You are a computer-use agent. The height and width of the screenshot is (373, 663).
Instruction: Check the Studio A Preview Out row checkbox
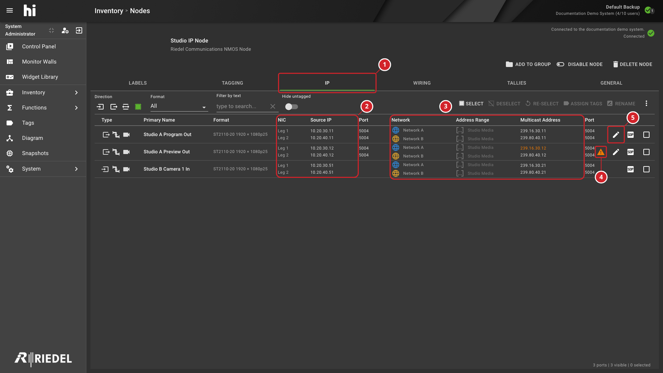[x=646, y=152]
